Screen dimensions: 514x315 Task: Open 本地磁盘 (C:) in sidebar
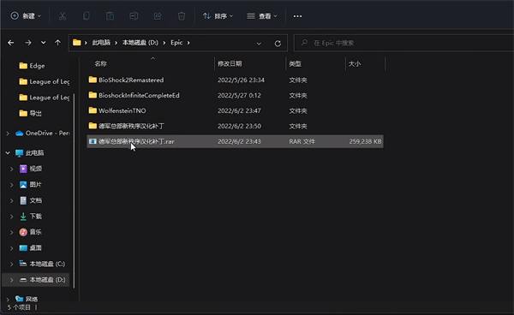[x=42, y=264]
